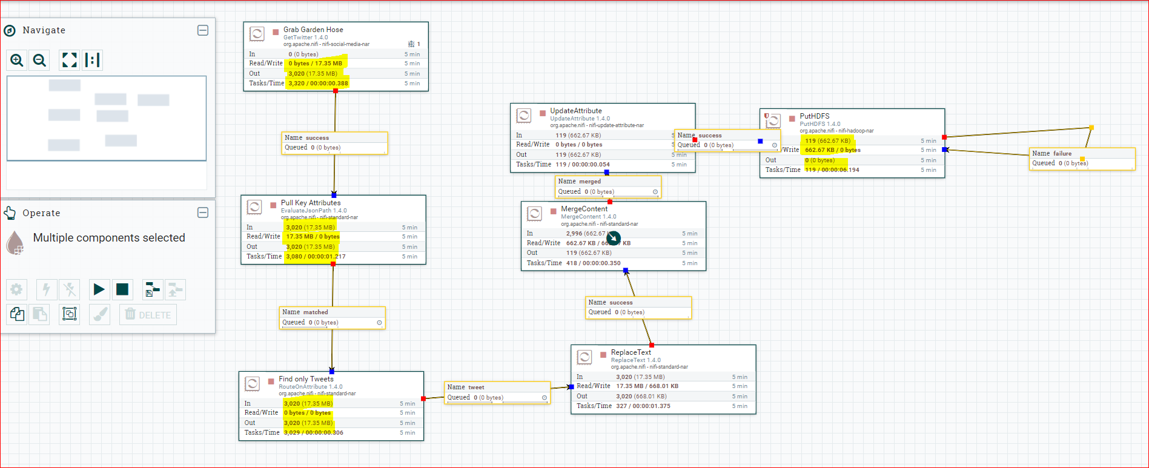This screenshot has width=1149, height=468.
Task: Select the PutHDFS processor title
Action: click(815, 116)
